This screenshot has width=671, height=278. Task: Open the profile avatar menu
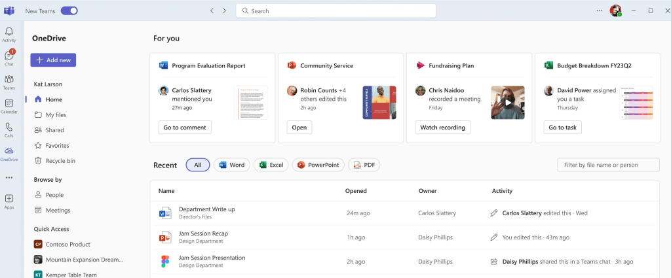point(616,10)
